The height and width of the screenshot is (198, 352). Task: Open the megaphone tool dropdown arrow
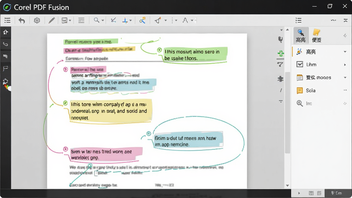click(x=166, y=20)
